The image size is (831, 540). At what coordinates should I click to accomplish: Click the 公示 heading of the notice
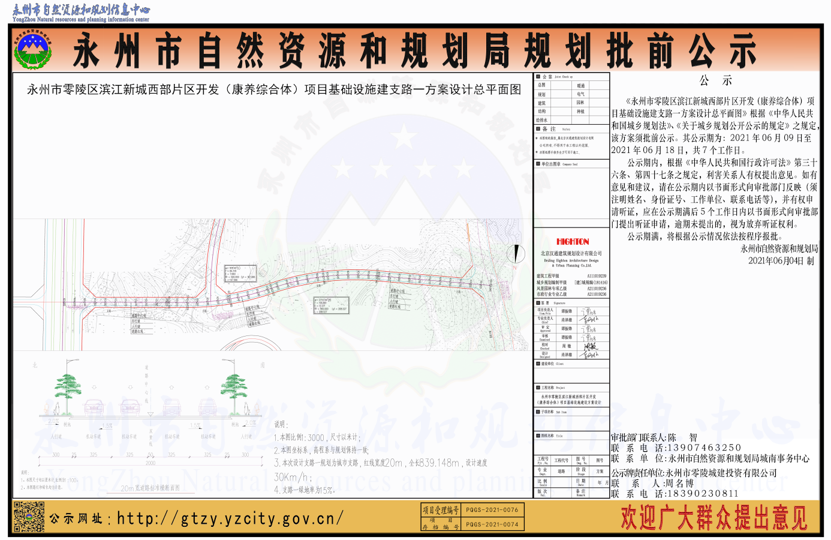715,81
